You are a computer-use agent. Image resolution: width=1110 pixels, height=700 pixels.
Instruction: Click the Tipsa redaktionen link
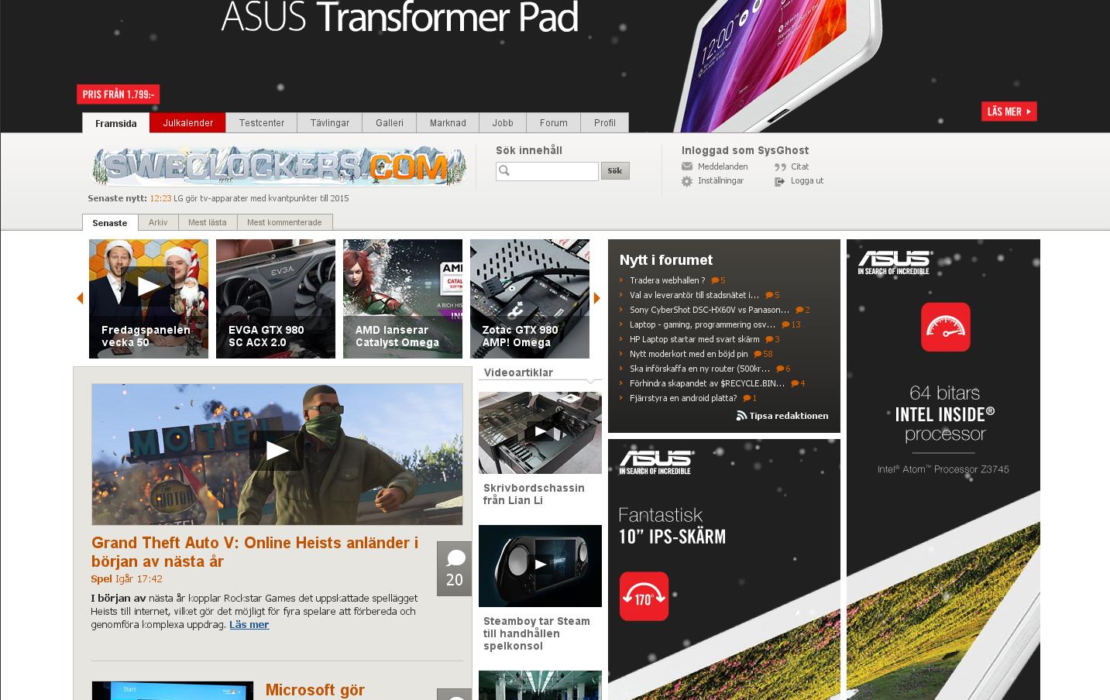[789, 416]
